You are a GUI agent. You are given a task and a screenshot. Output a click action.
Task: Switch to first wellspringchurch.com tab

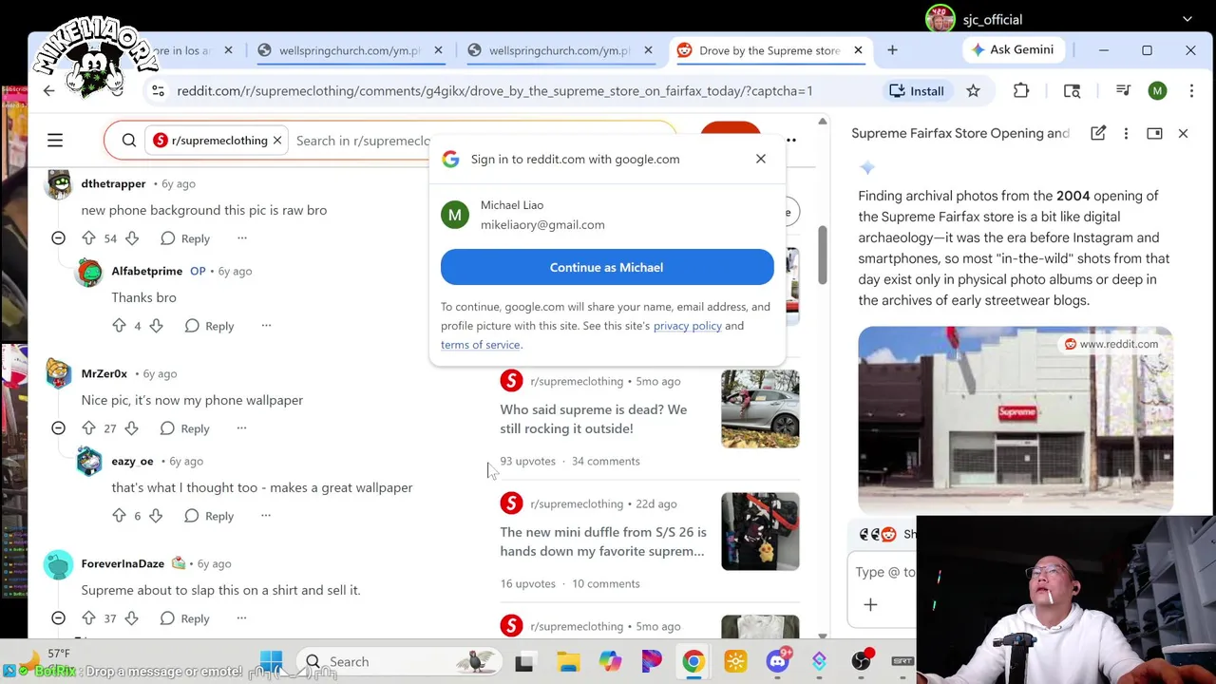(350, 50)
